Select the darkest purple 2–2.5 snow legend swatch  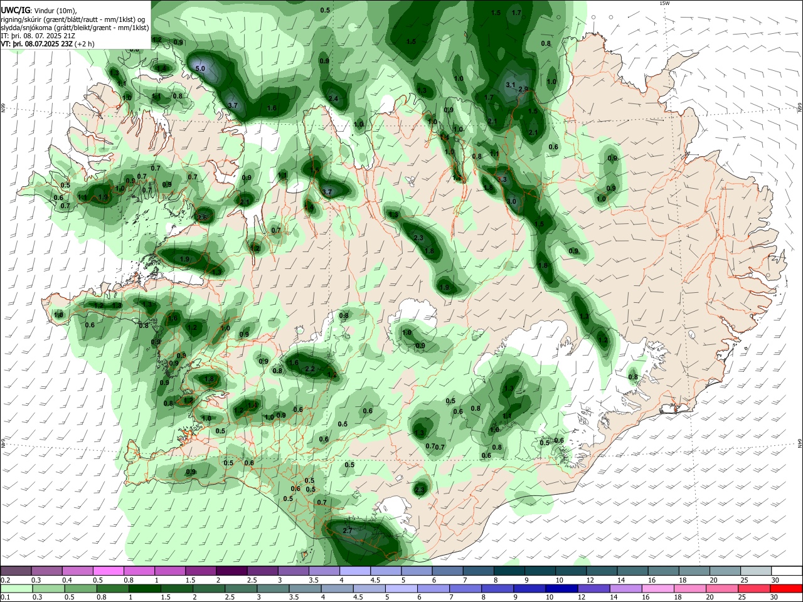click(231, 572)
